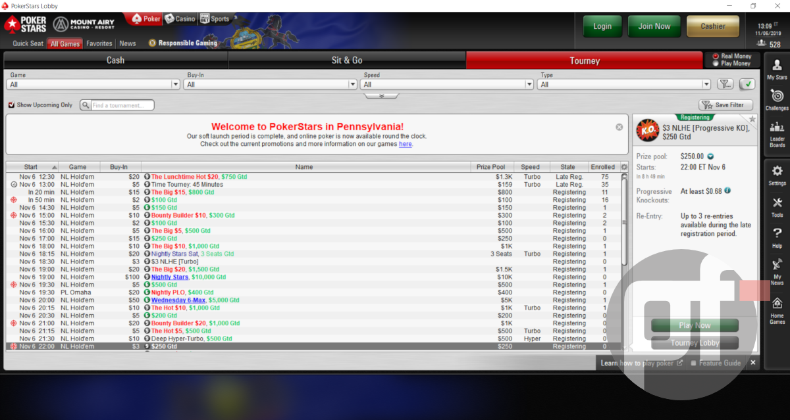The image size is (790, 420).
Task: Click the list scrollbar up arrow
Action: point(624,175)
